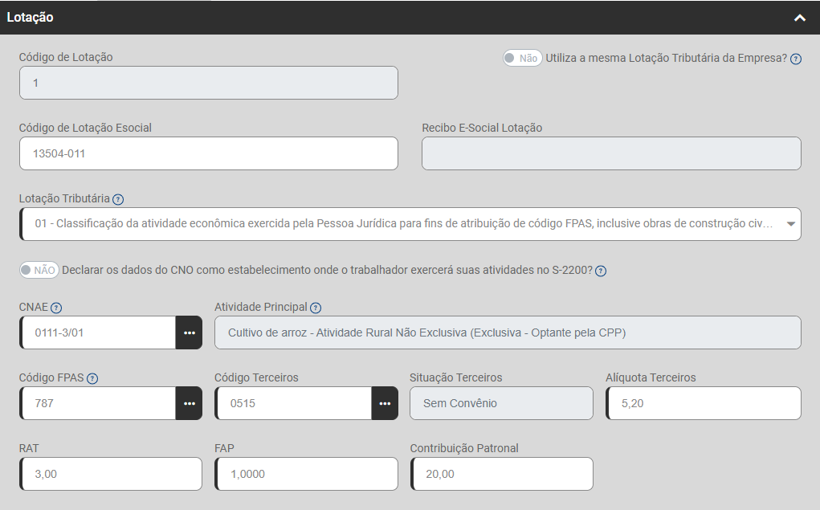Open Código FPAS lookup ellipsis button
Image resolution: width=820 pixels, height=510 pixels.
pos(189,403)
